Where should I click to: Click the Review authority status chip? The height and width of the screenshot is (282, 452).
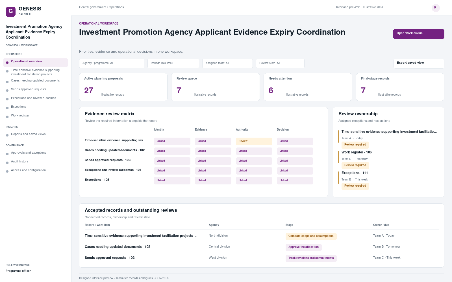point(254,141)
